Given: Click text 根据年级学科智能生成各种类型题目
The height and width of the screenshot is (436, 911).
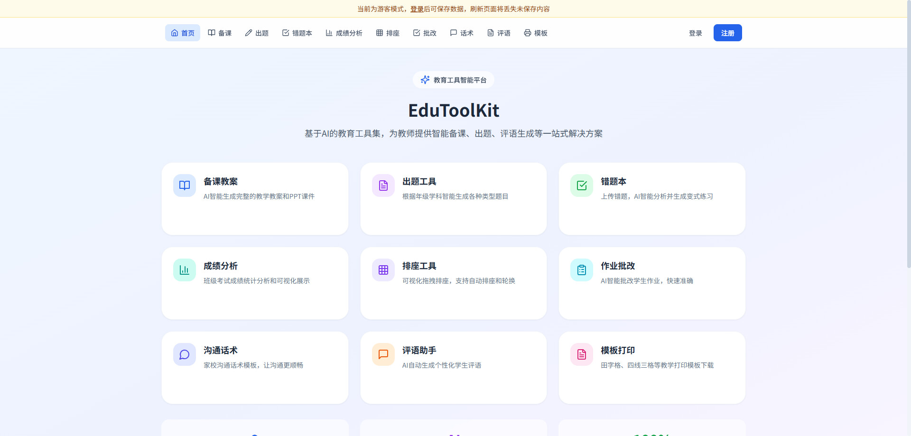Looking at the screenshot, I should coord(455,196).
